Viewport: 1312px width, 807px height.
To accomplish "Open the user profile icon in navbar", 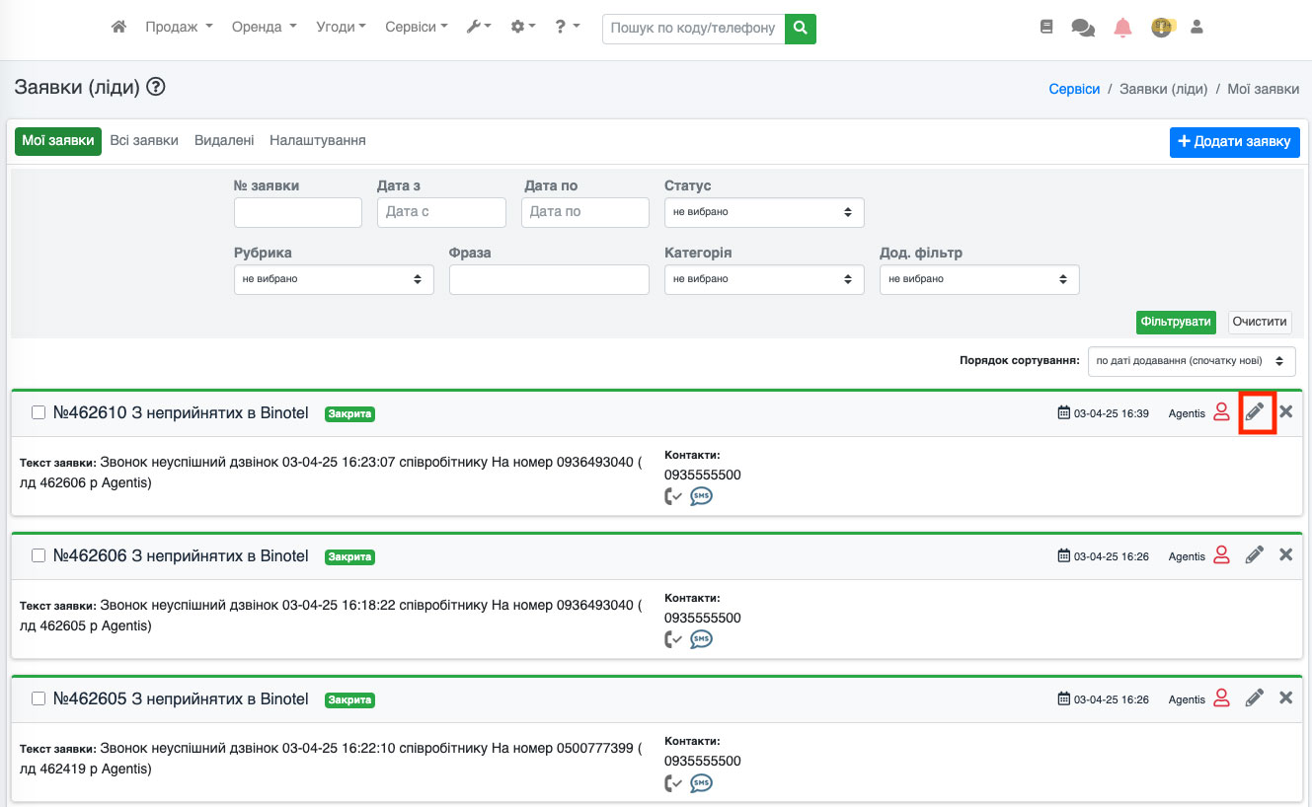I will (x=1196, y=28).
